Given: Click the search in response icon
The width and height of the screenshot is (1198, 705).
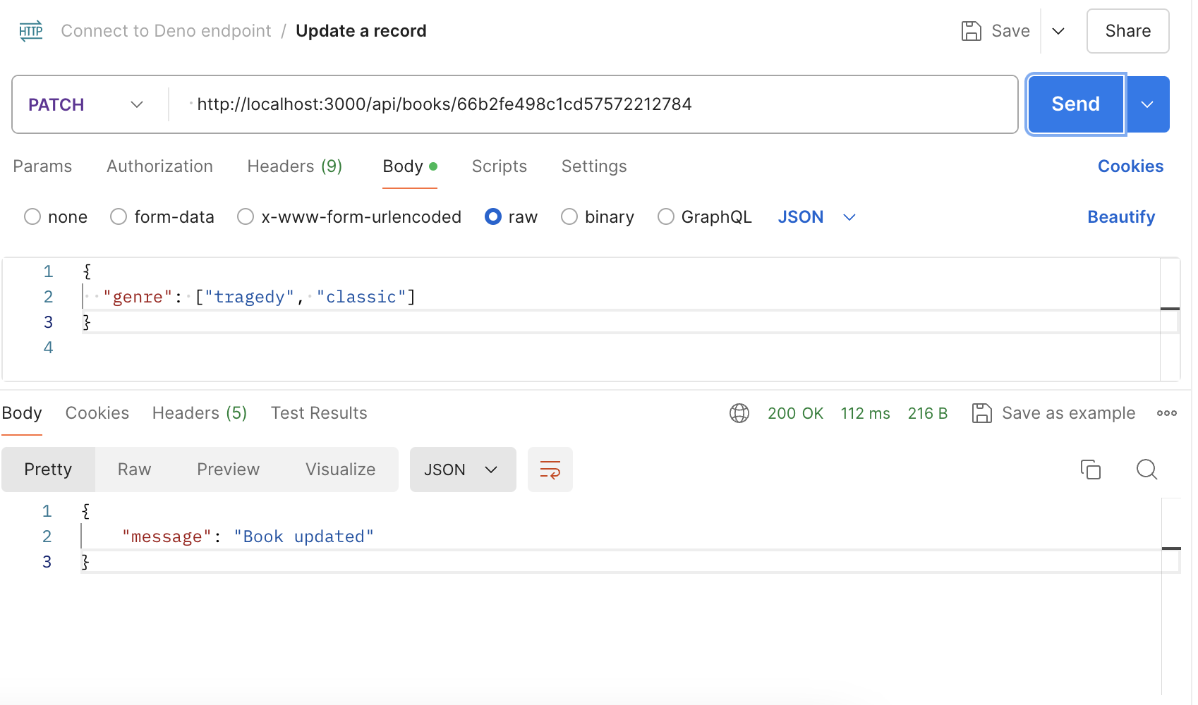Looking at the screenshot, I should (x=1146, y=469).
